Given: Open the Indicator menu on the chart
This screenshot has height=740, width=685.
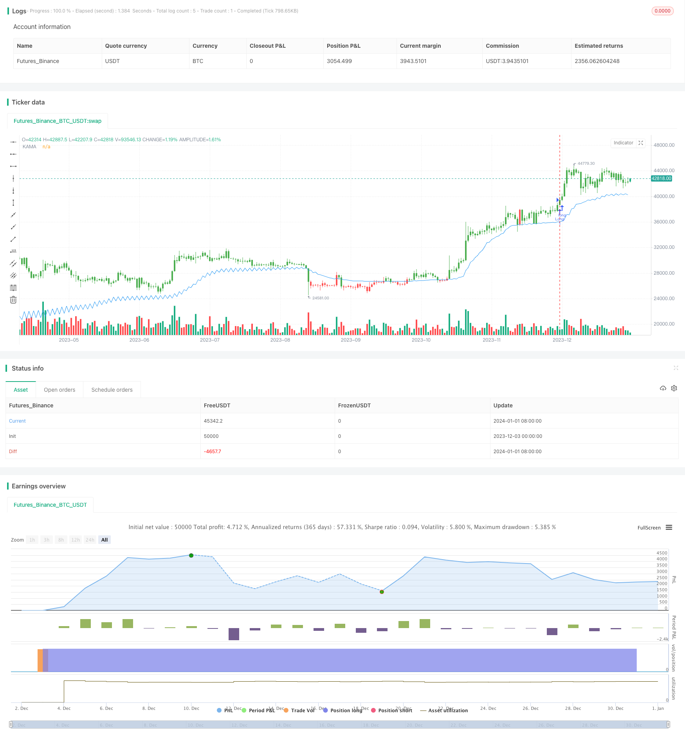Looking at the screenshot, I should click(x=623, y=143).
